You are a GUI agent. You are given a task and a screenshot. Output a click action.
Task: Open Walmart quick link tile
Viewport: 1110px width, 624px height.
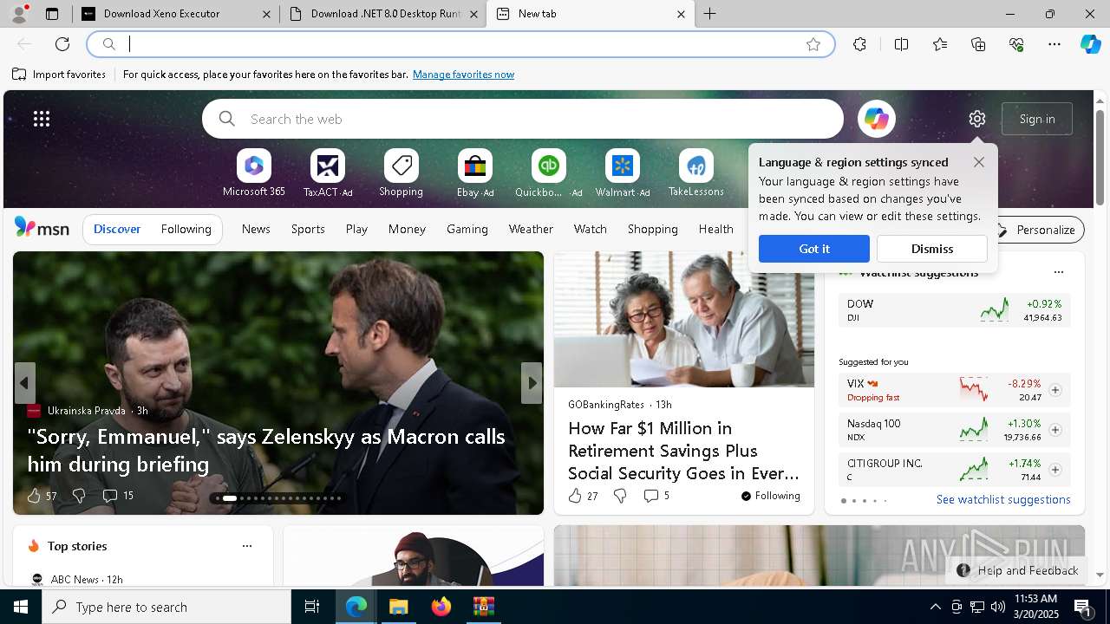(x=622, y=173)
